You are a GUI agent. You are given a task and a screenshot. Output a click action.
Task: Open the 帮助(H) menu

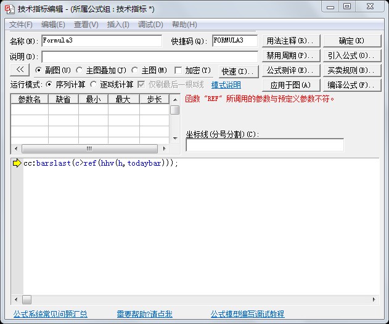tap(184, 25)
